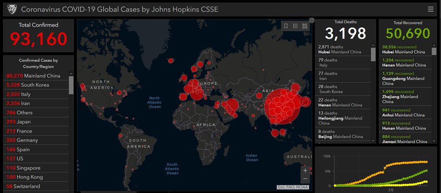Screen dimensions: 441x193
Task: Click Guangdong's 1,129 recovered entry
Action: (x=406, y=79)
